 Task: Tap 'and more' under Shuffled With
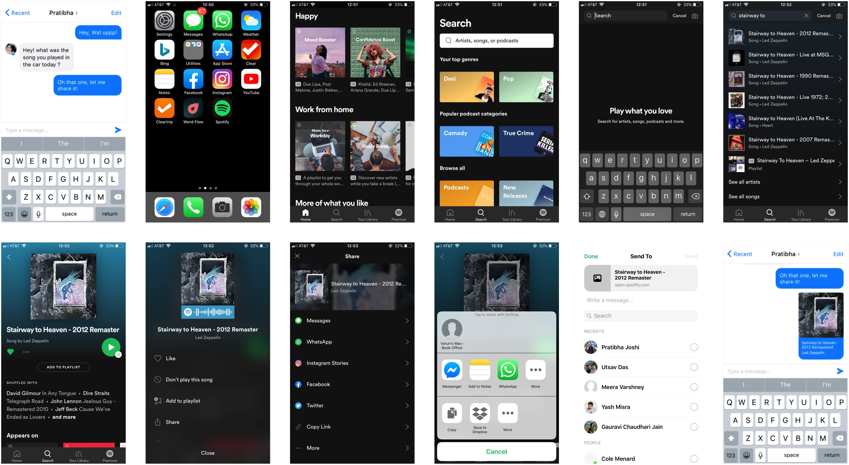[x=64, y=417]
